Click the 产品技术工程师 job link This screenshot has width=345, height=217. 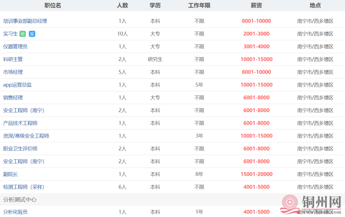coord(20,123)
